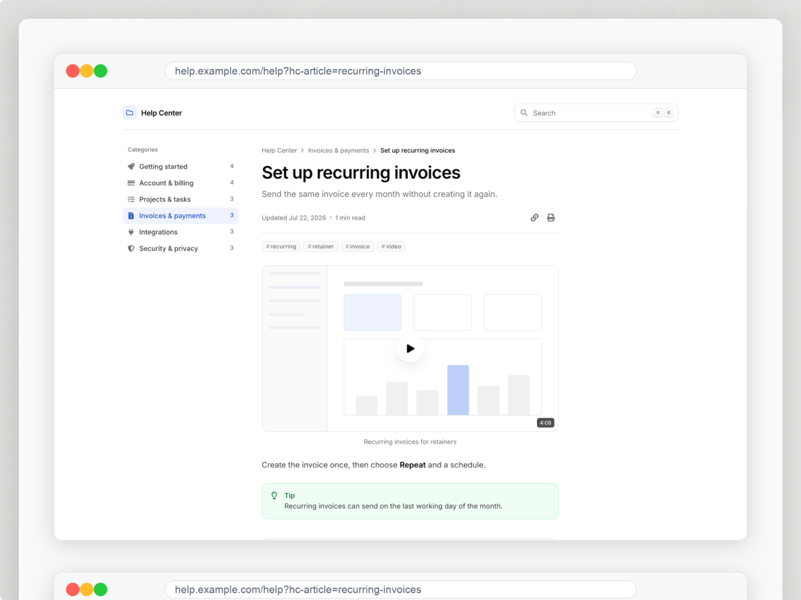Screen dimensions: 801x600
Task: Click the Account & billing card icon
Action: (x=131, y=183)
